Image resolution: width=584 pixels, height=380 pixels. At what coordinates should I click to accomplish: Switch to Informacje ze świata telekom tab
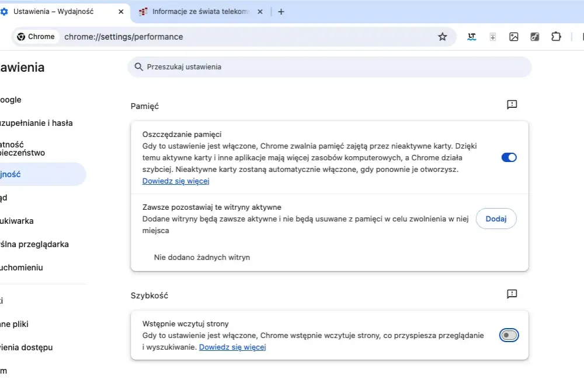[201, 12]
